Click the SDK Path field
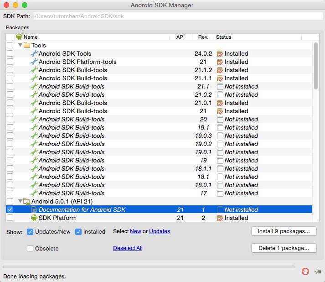 (x=178, y=16)
